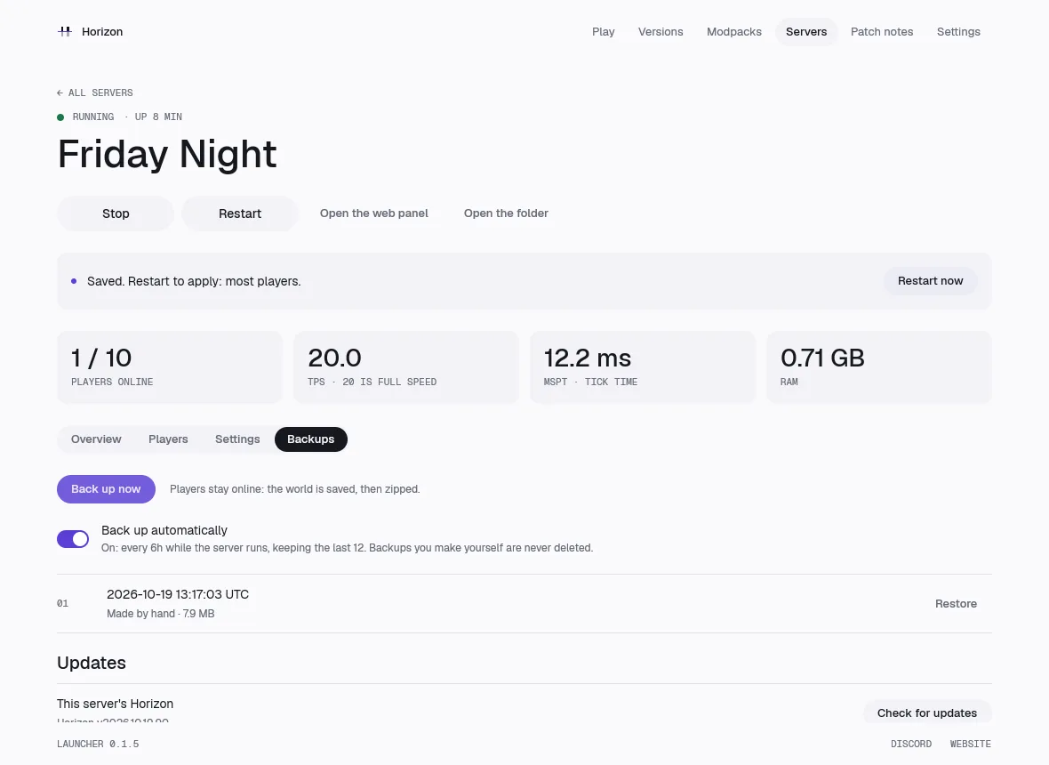Viewport: 1049px width, 765px height.
Task: Click the Horizon logo icon
Action: tap(65, 31)
